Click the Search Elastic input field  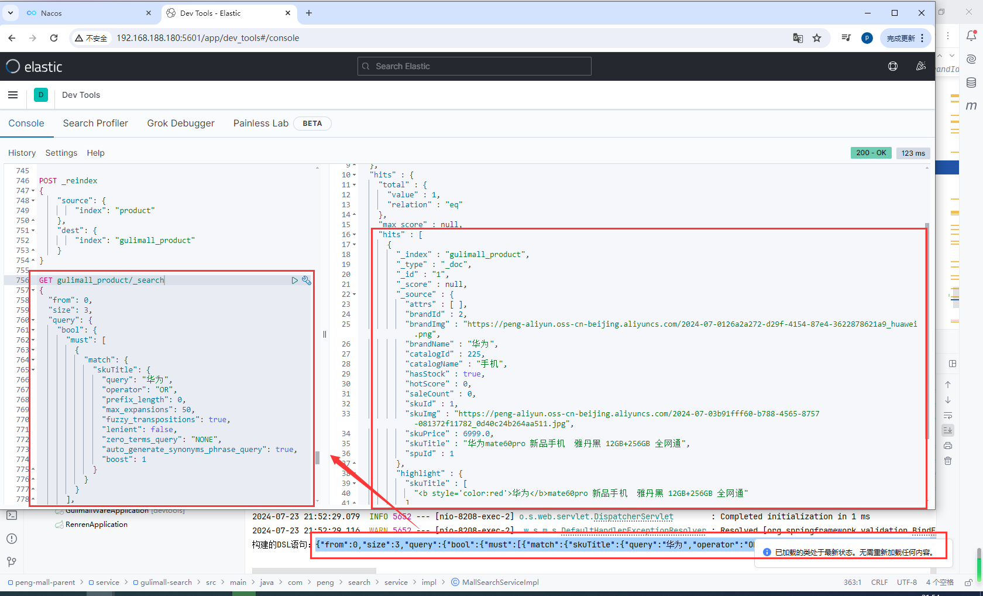(475, 66)
